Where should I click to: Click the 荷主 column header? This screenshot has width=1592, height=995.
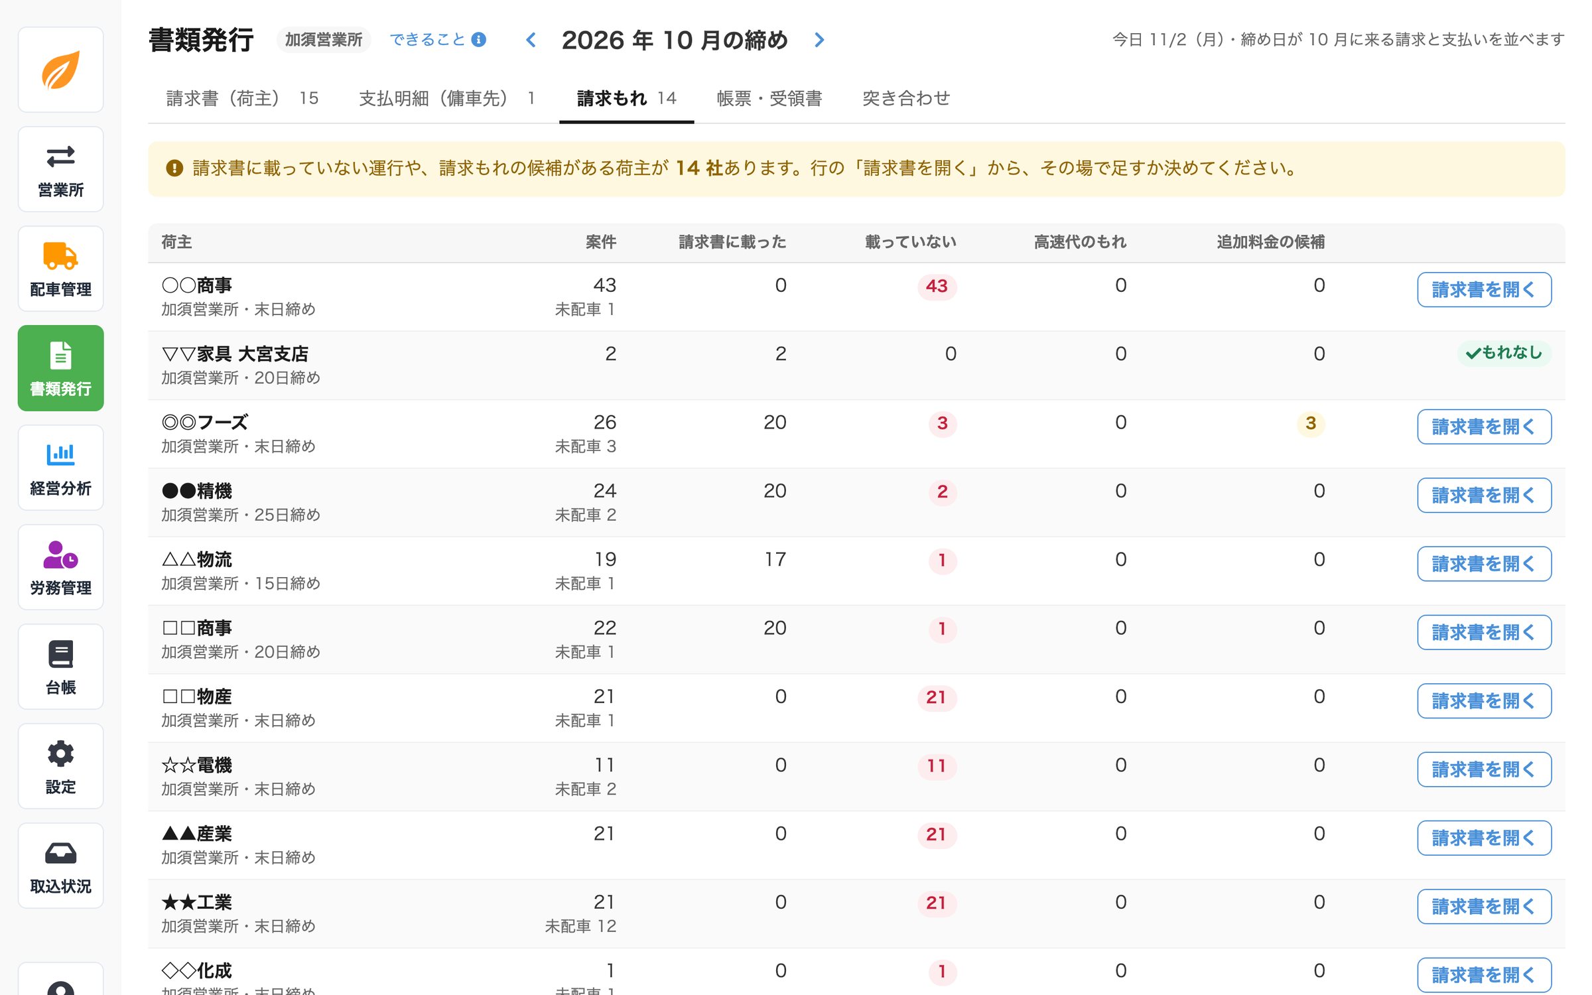(x=176, y=242)
